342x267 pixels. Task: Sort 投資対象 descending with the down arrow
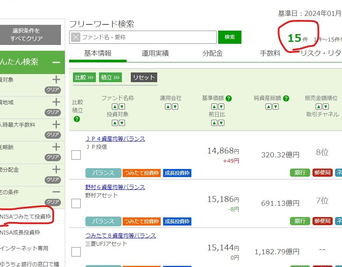(x=122, y=123)
